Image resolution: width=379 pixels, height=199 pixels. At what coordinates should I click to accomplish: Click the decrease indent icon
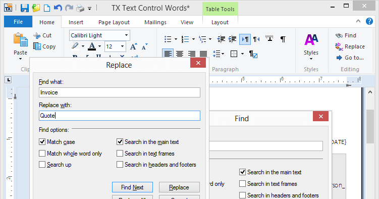[221, 39]
